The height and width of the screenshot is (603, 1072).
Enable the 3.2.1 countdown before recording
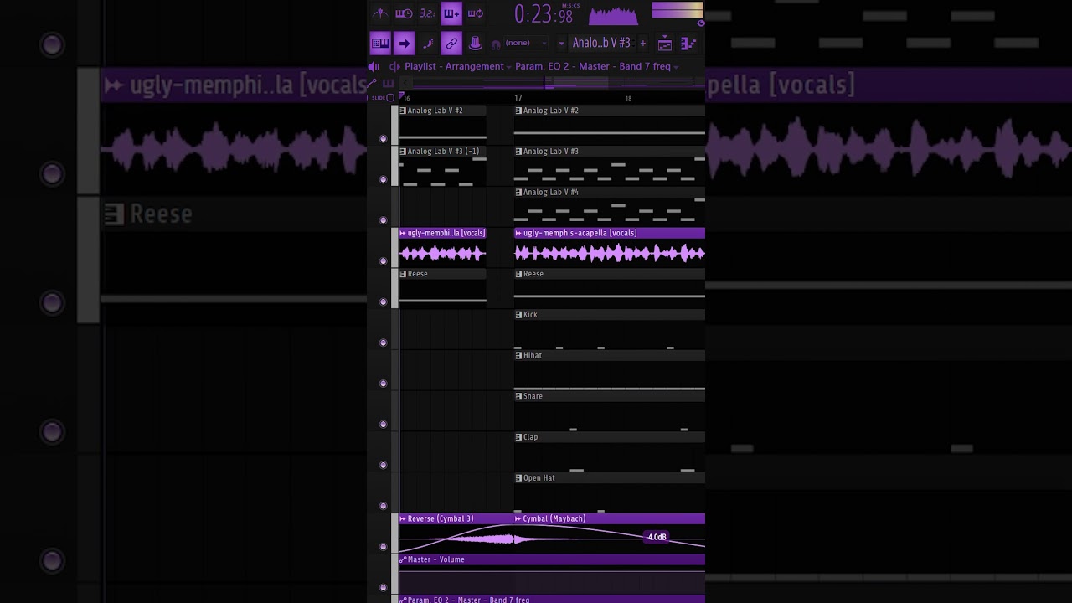pyautogui.click(x=427, y=13)
